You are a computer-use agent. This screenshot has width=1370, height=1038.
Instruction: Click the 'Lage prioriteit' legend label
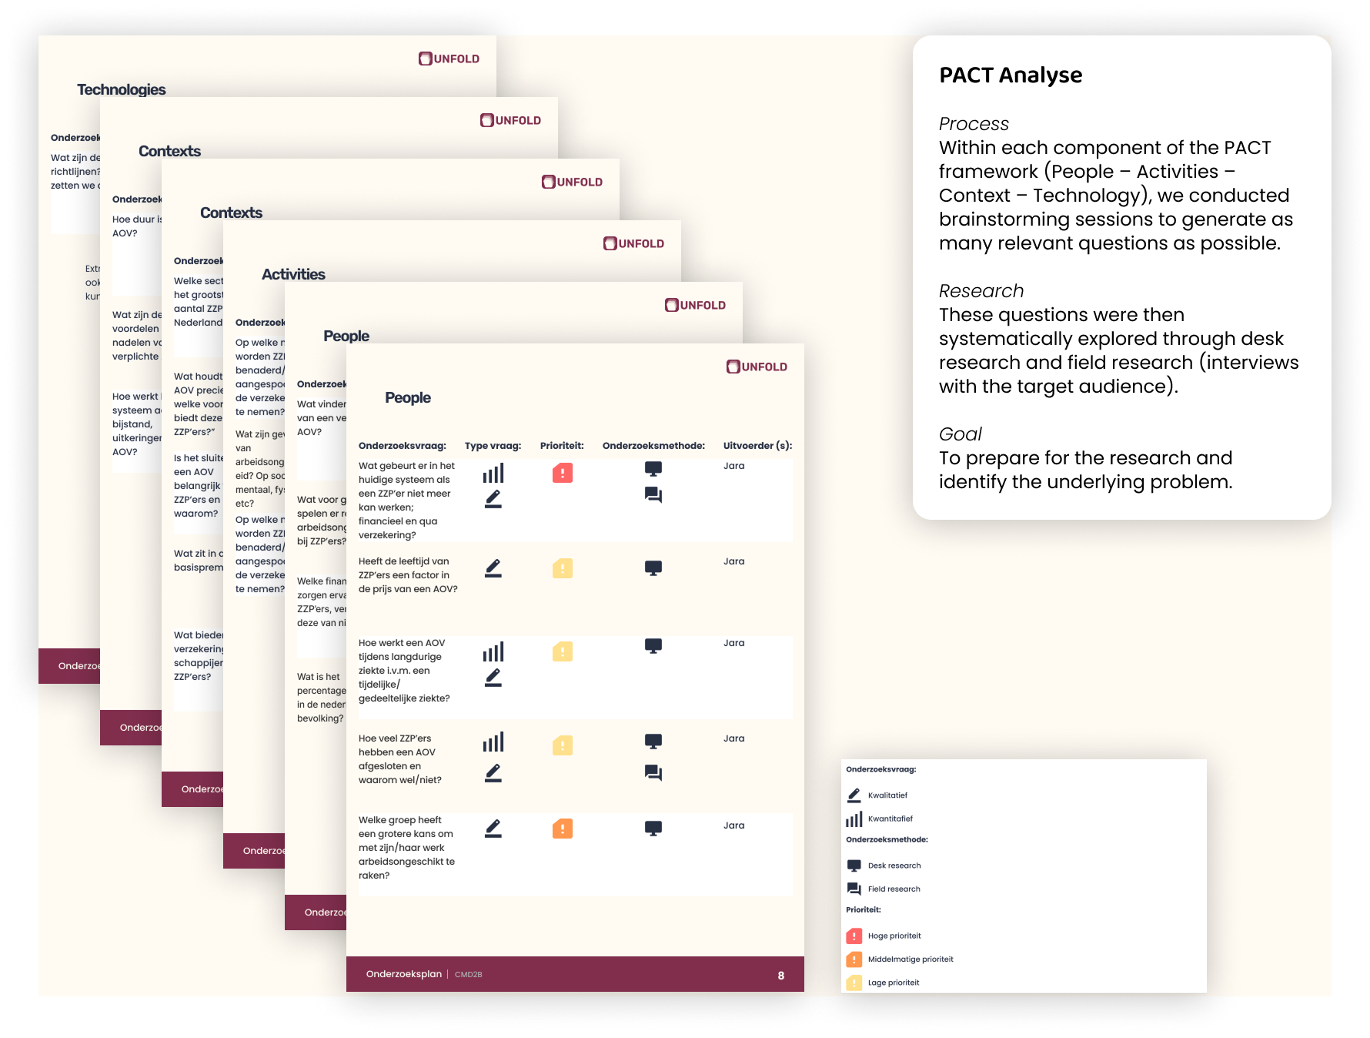click(894, 983)
